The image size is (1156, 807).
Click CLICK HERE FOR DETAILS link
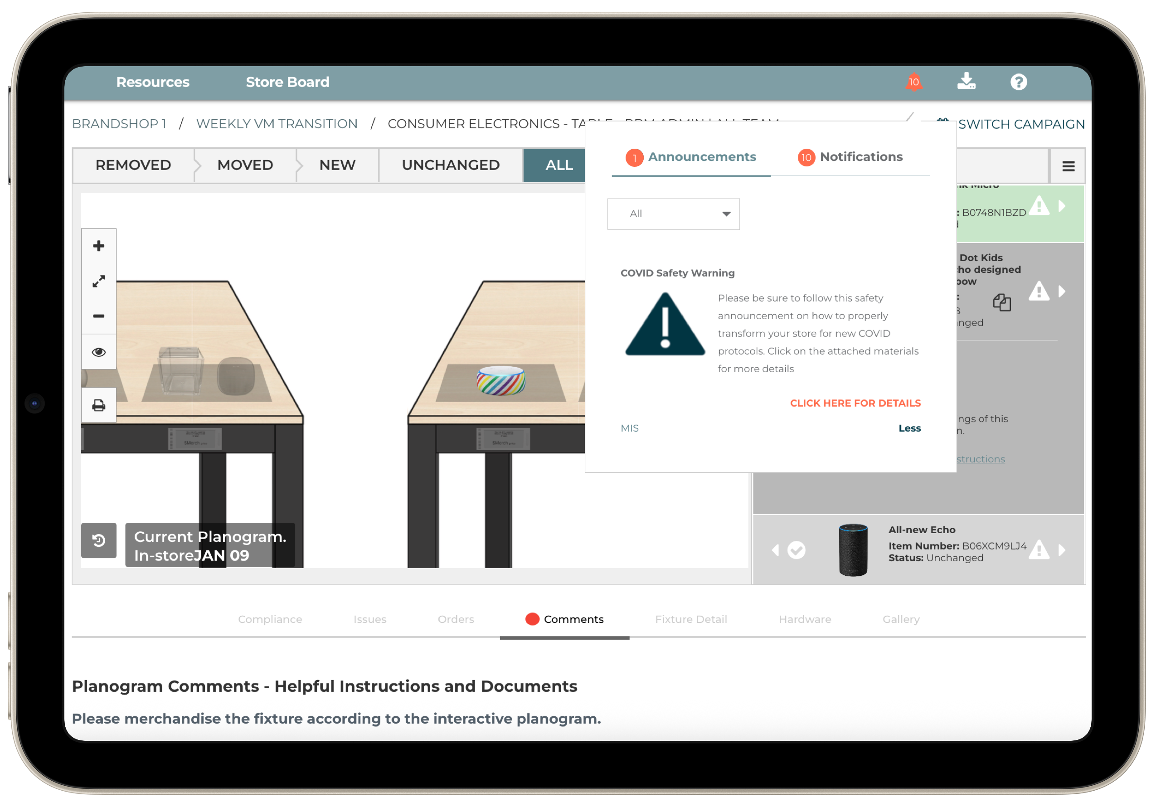tap(855, 403)
